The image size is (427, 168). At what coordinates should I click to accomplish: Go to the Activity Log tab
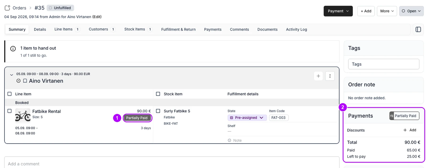click(296, 30)
